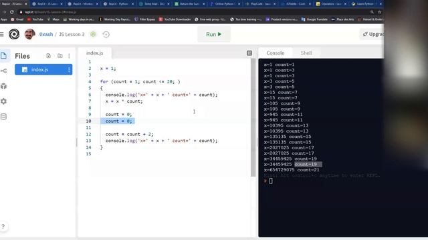The height and width of the screenshot is (240, 428).
Task: Open the version control sidebar icon
Action: [x=4, y=71]
